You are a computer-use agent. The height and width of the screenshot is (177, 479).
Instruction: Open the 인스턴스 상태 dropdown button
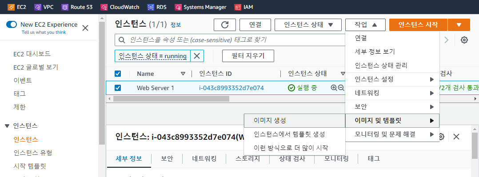click(308, 25)
